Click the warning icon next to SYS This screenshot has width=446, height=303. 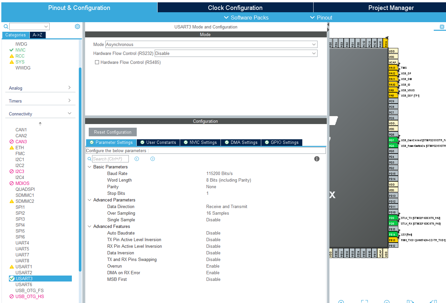coord(12,62)
